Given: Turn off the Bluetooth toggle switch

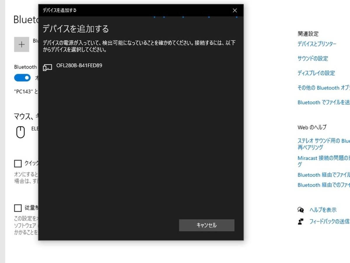Looking at the screenshot, I should click(22, 78).
